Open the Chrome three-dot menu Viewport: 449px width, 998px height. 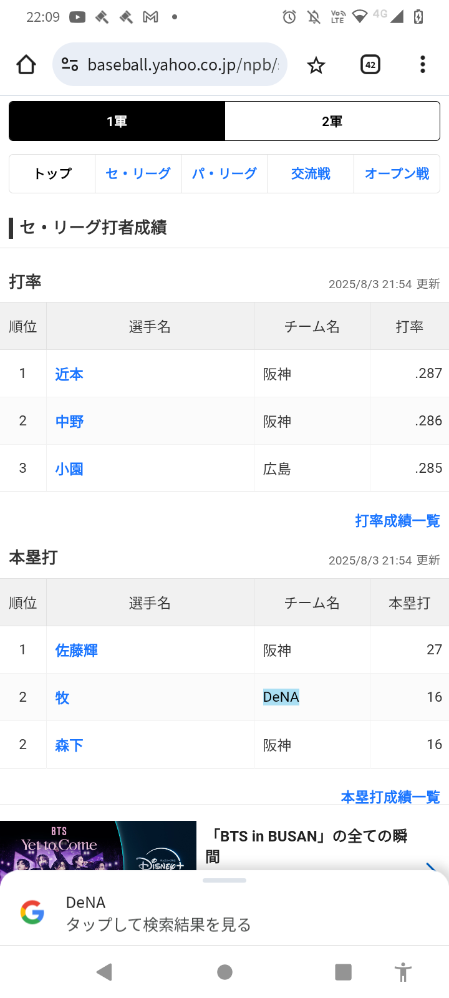click(x=422, y=64)
